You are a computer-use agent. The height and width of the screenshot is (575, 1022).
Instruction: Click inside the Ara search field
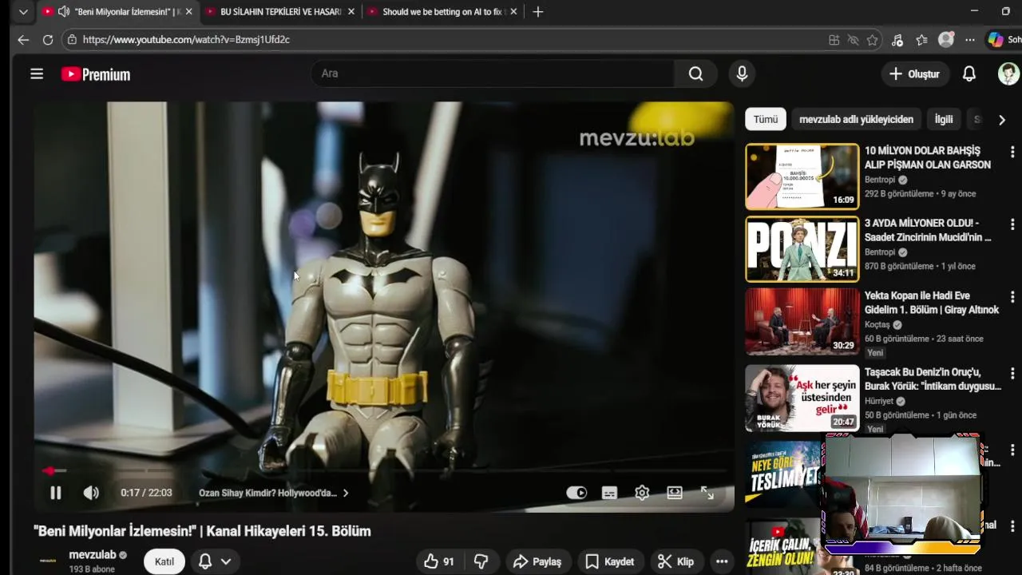click(493, 73)
